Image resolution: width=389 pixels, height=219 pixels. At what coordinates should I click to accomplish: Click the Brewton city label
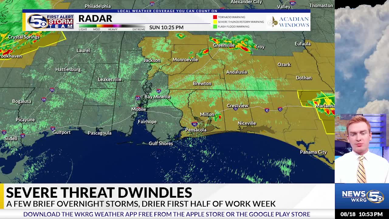click(x=202, y=83)
